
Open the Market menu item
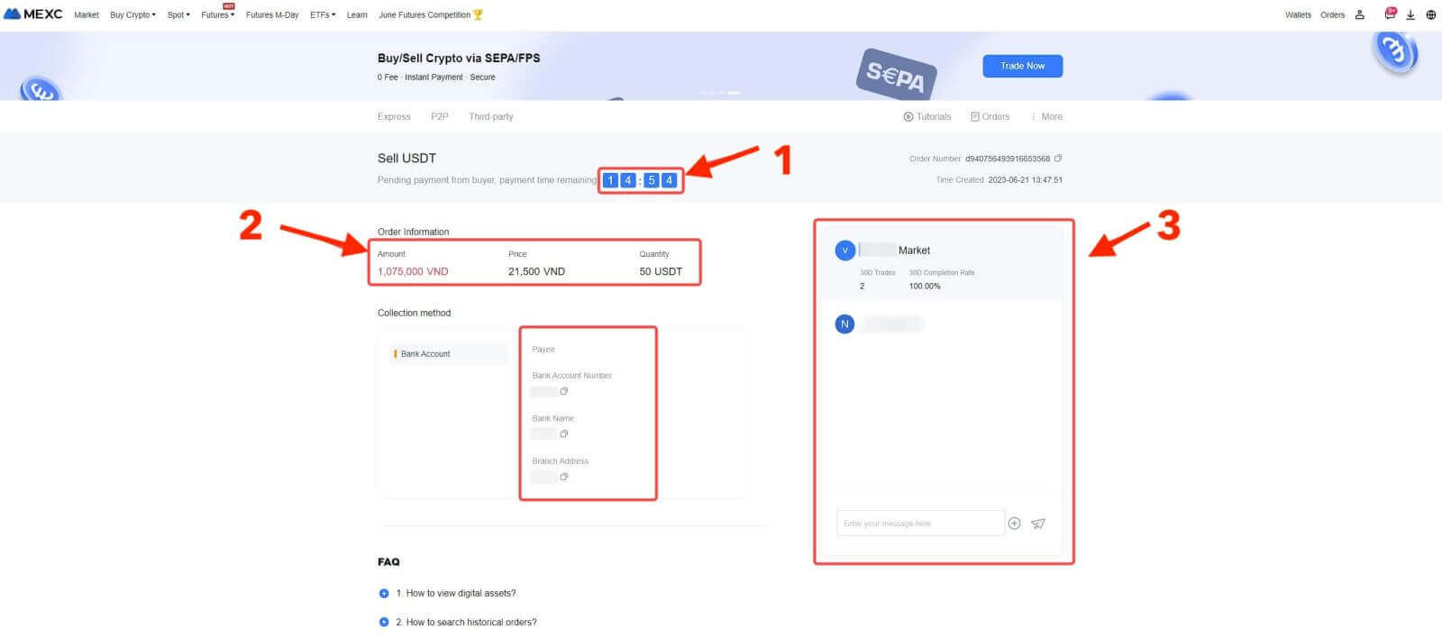(x=87, y=15)
